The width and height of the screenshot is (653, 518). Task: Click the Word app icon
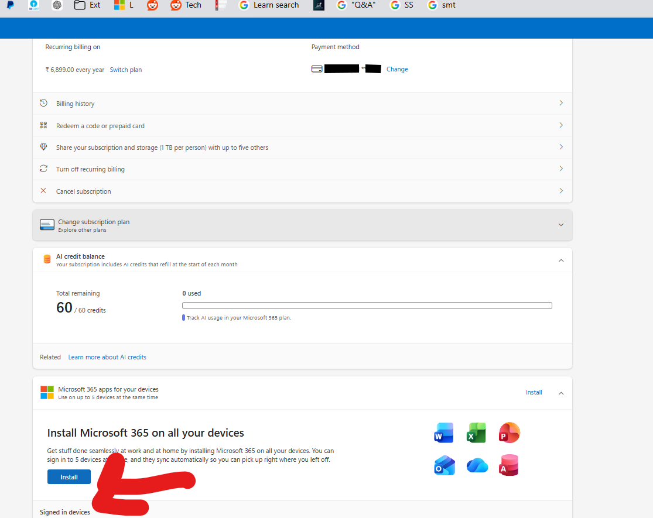[x=444, y=433]
